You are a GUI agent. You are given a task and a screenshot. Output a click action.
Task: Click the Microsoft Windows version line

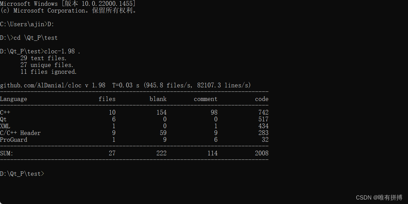[x=68, y=4]
